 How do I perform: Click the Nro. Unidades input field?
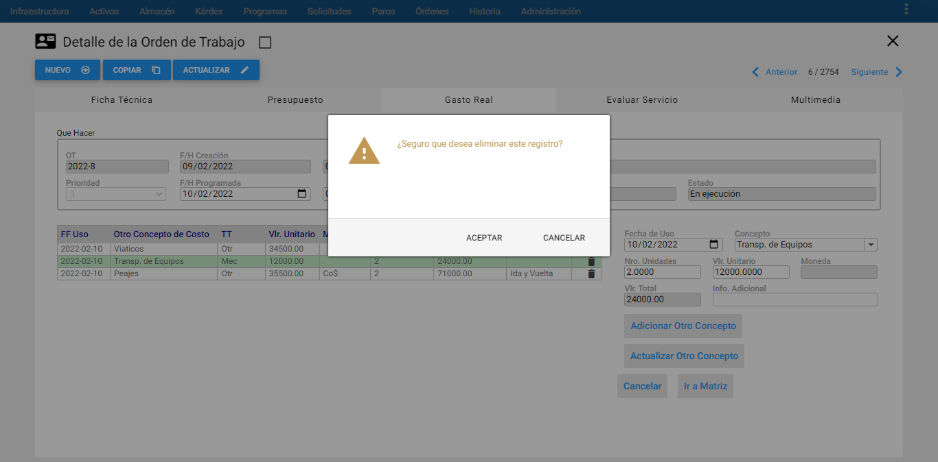(663, 272)
